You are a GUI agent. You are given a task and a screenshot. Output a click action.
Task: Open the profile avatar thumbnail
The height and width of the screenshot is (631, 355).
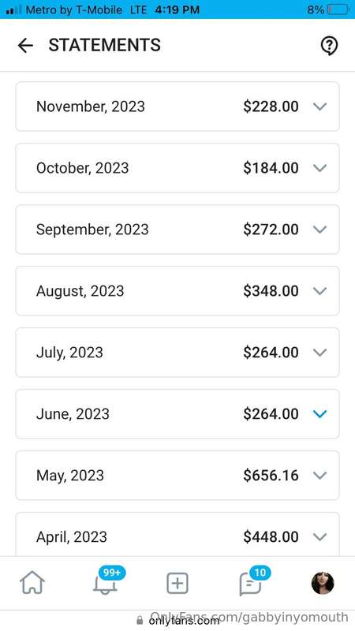tap(323, 583)
